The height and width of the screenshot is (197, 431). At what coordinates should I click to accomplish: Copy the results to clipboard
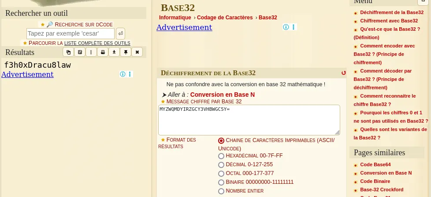pos(68,52)
